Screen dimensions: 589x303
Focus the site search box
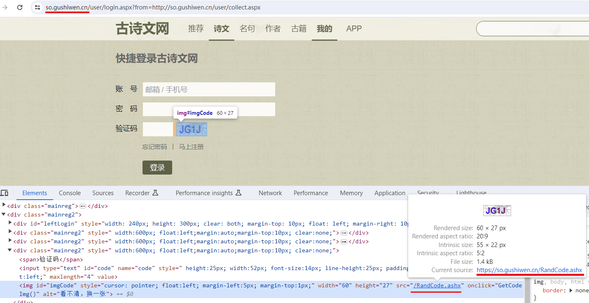click(x=533, y=29)
